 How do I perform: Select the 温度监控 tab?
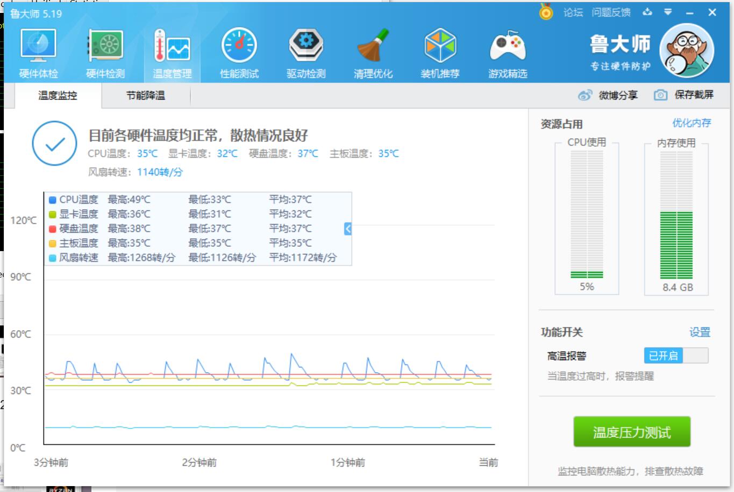(x=59, y=95)
